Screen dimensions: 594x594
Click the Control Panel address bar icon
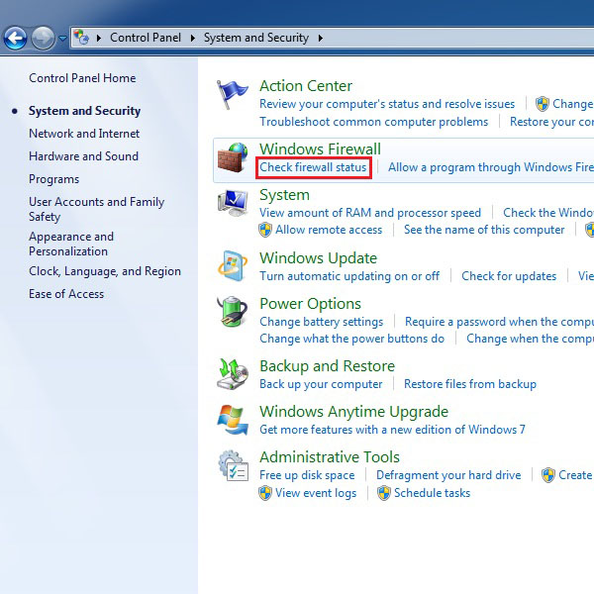point(81,38)
